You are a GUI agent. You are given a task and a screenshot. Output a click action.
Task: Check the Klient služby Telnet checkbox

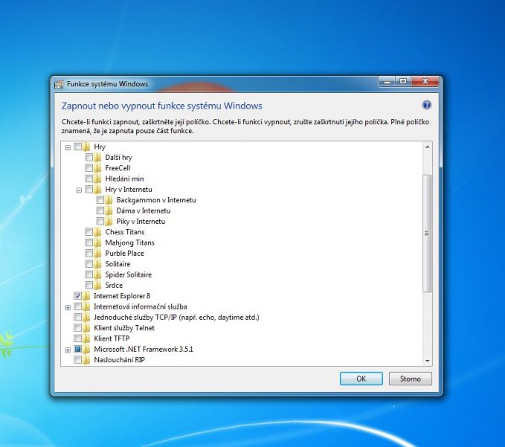77,328
